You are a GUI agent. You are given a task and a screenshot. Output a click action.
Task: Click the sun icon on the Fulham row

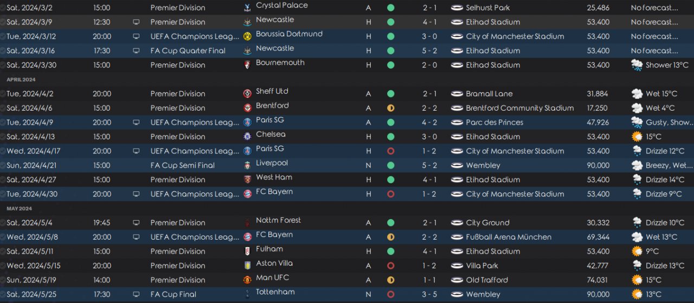pyautogui.click(x=637, y=252)
